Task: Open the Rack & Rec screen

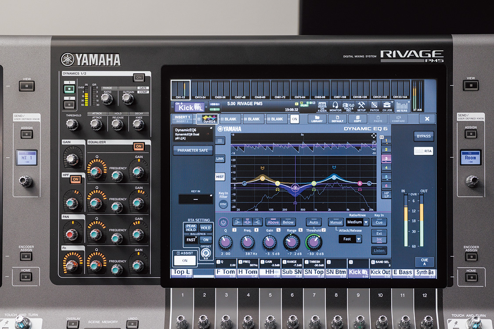Action: pos(348,107)
